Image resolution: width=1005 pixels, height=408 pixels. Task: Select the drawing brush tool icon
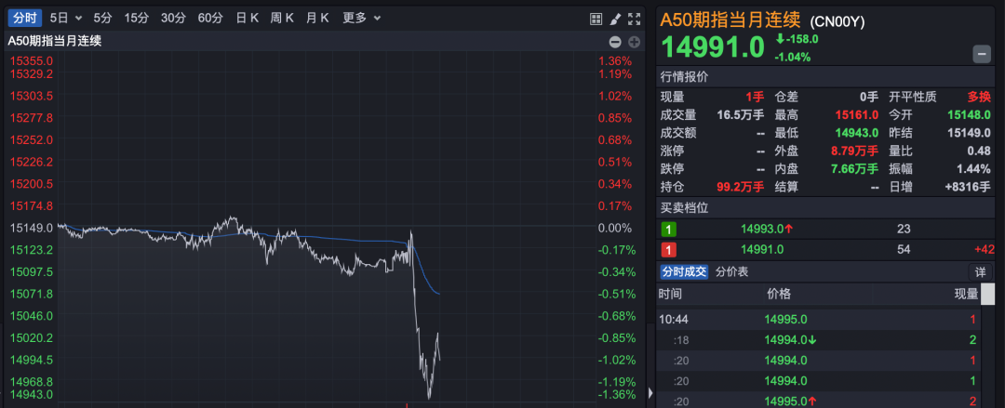pos(616,19)
